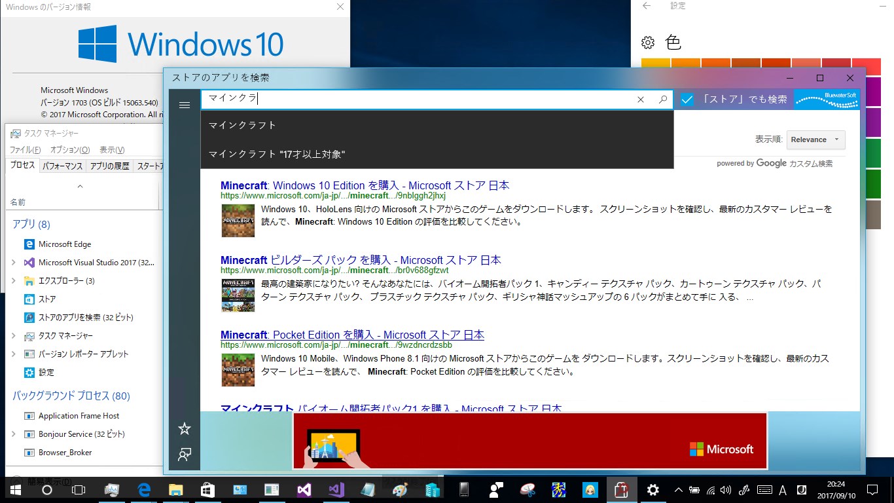This screenshot has width=894, height=503.
Task: Click the magnifier search icon
Action: click(x=662, y=100)
